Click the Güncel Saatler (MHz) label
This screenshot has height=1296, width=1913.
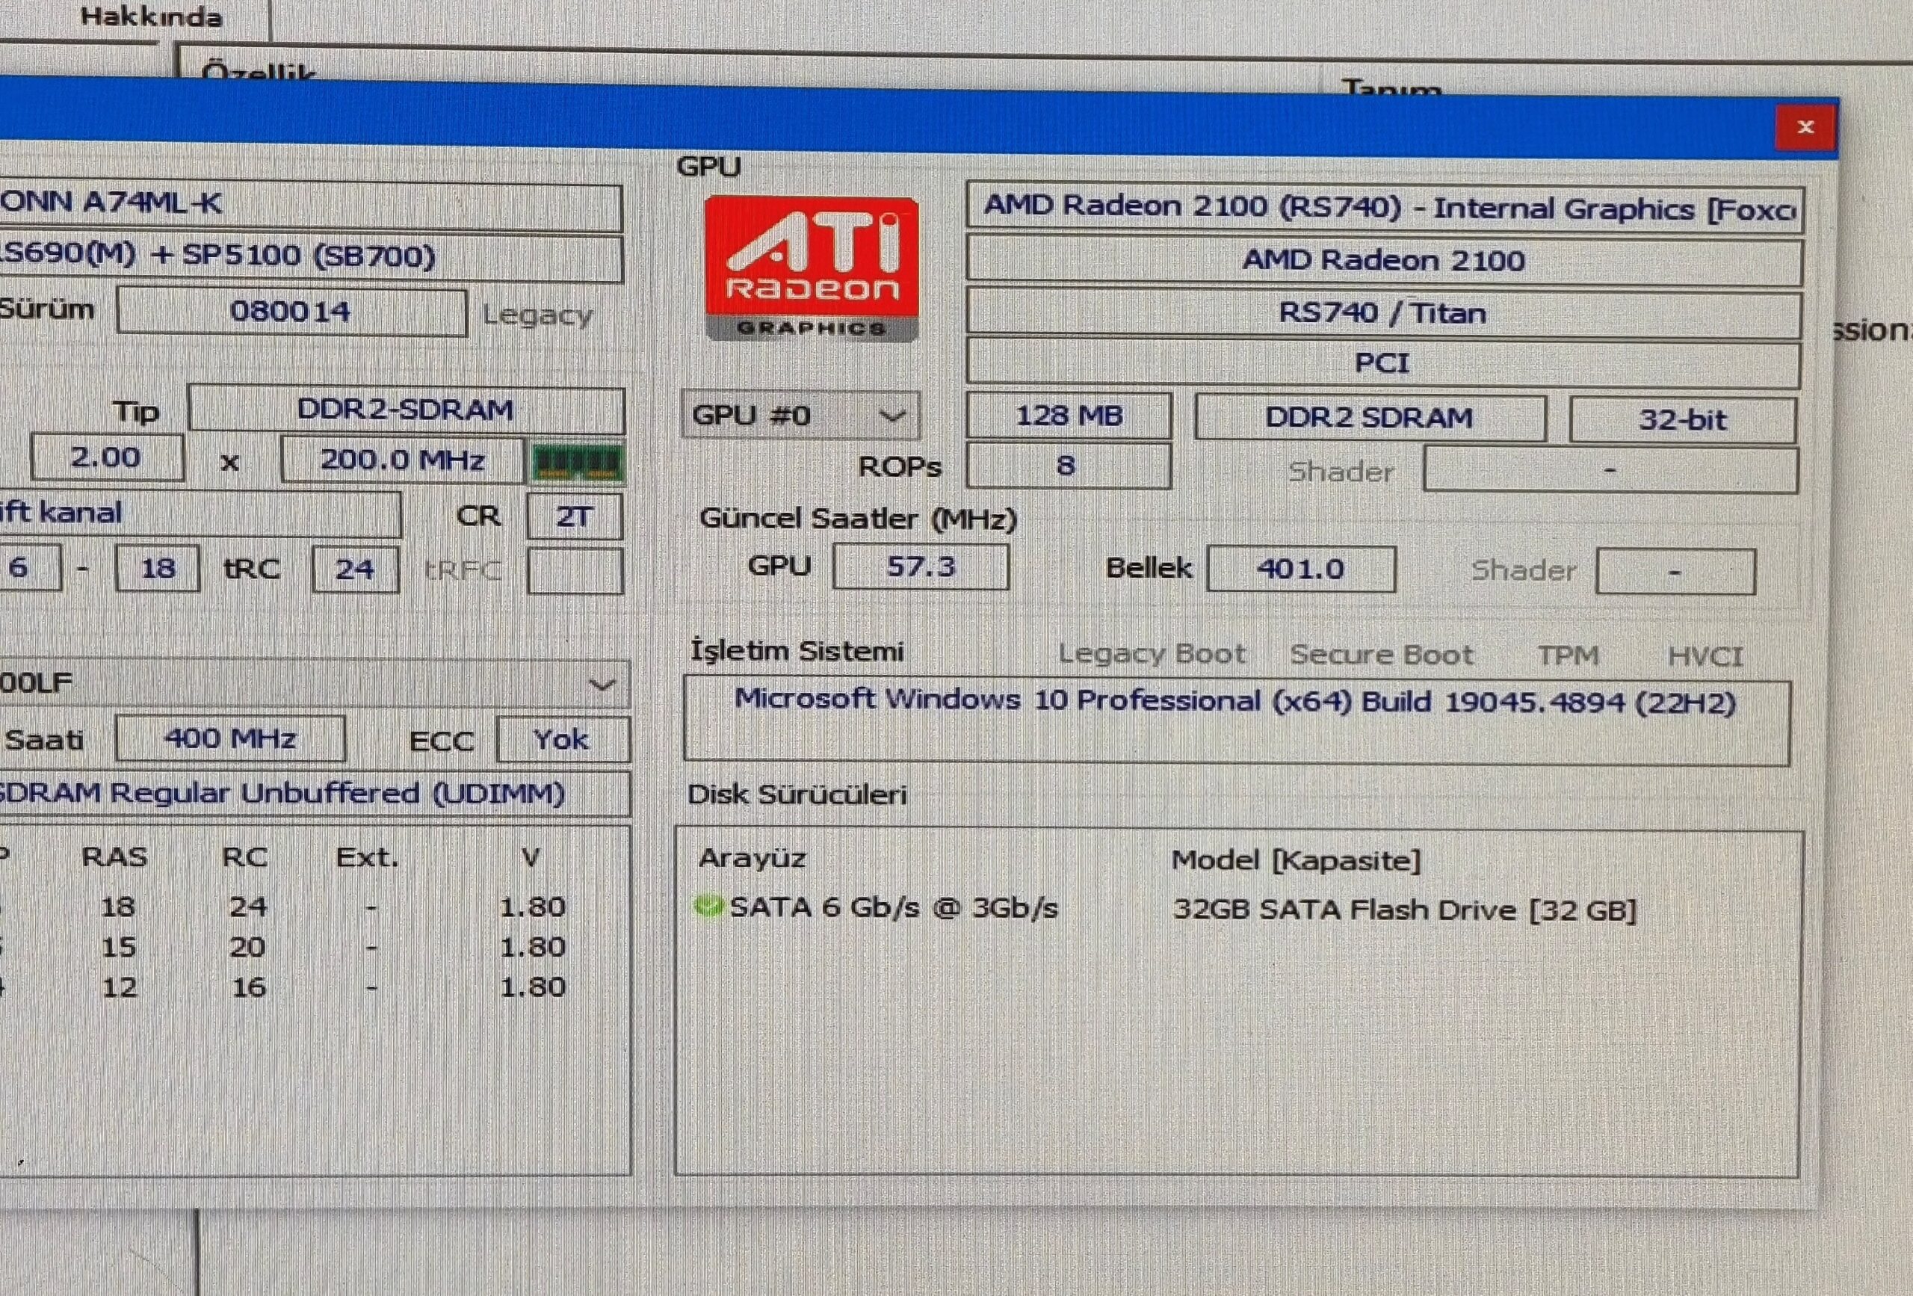click(859, 519)
